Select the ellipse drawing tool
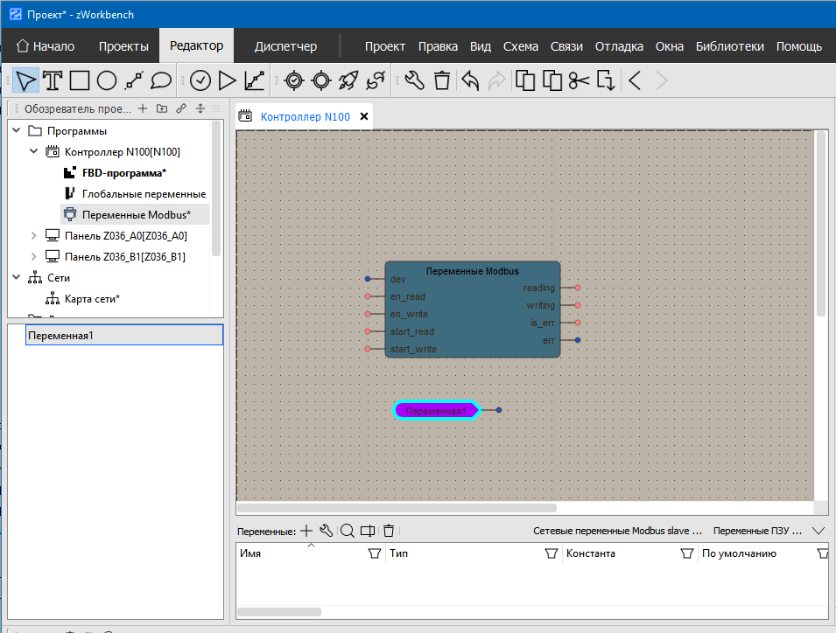 coord(108,80)
